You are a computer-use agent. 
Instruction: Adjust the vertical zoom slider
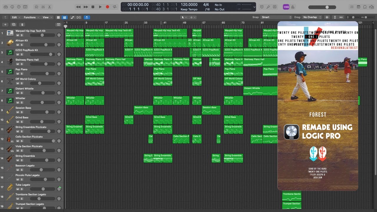coord(353,17)
